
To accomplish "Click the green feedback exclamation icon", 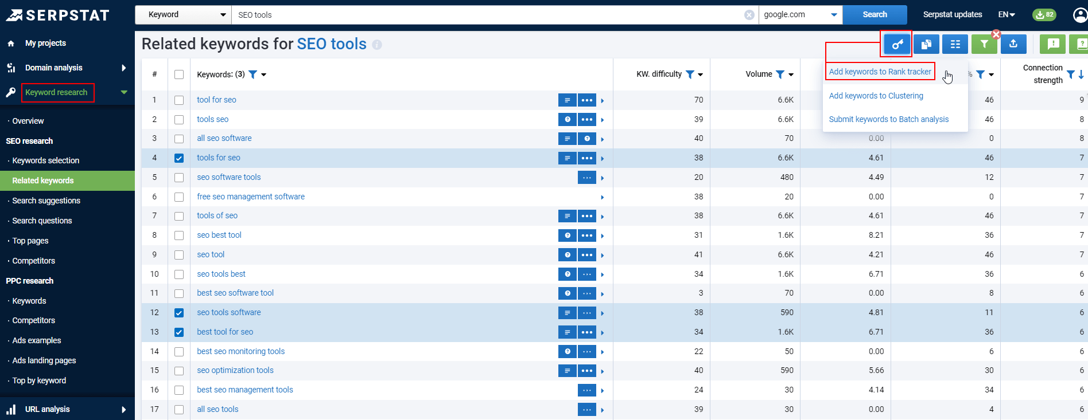I will point(1053,44).
